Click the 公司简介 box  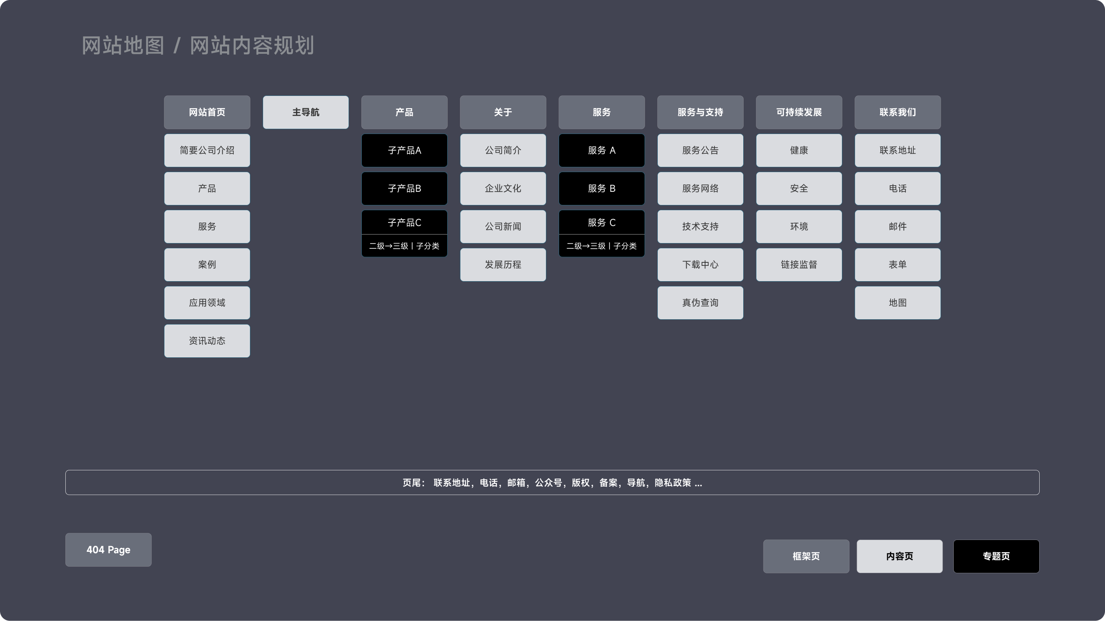coord(503,150)
